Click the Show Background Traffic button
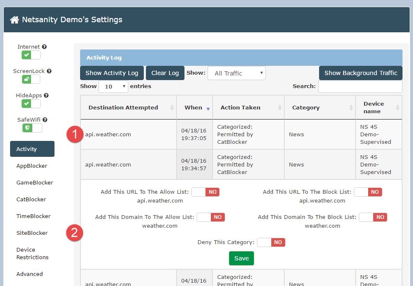 point(361,73)
